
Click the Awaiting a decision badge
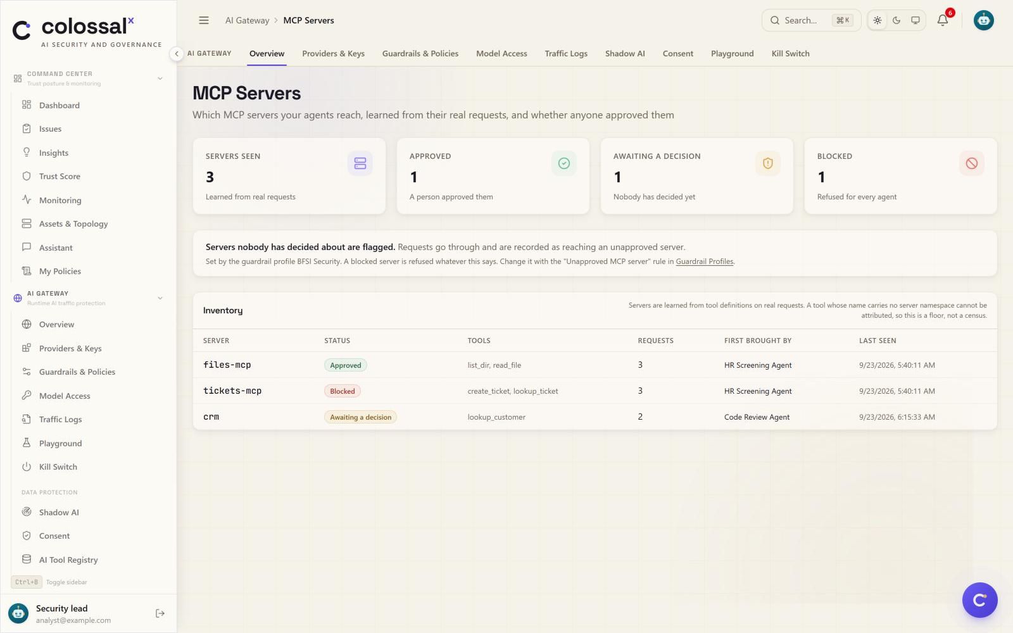(360, 417)
